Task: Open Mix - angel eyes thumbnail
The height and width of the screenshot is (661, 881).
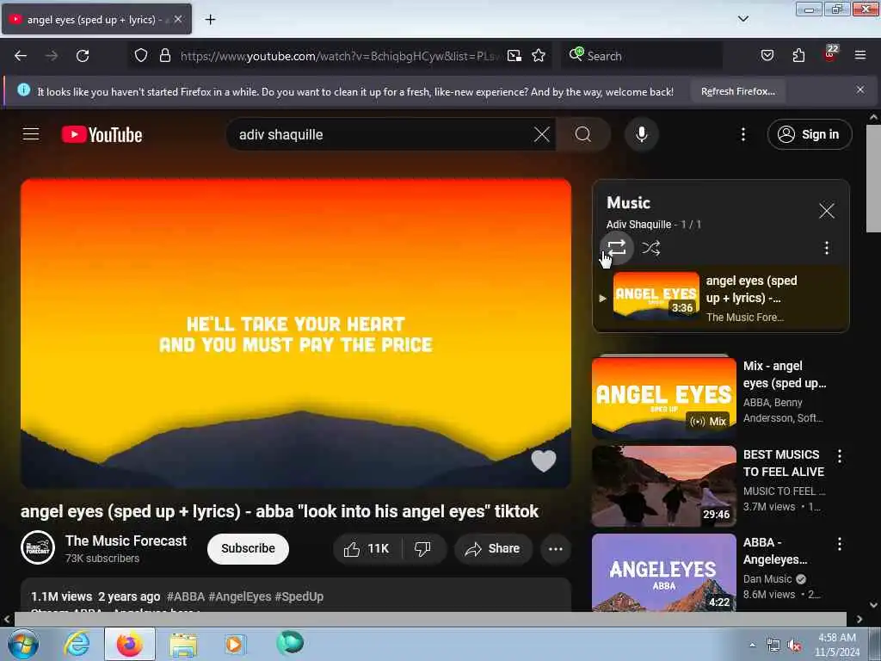Action: 663,398
